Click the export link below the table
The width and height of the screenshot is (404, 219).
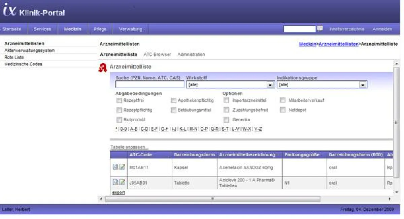(x=118, y=193)
